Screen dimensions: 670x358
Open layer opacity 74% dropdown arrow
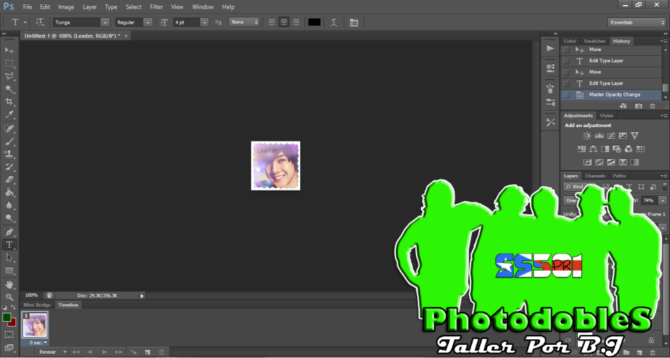tap(663, 200)
